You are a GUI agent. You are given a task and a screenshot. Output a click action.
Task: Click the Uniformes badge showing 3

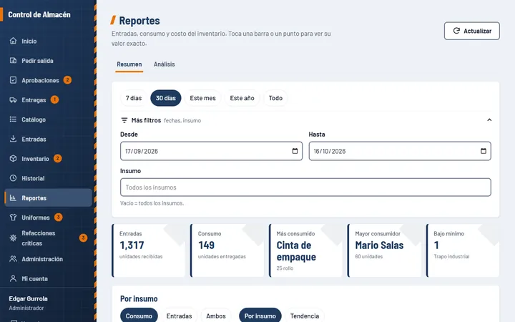[58, 218]
